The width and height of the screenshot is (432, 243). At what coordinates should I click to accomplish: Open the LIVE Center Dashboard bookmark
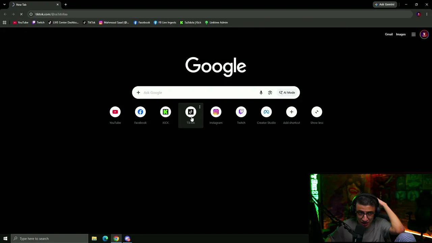[63, 23]
